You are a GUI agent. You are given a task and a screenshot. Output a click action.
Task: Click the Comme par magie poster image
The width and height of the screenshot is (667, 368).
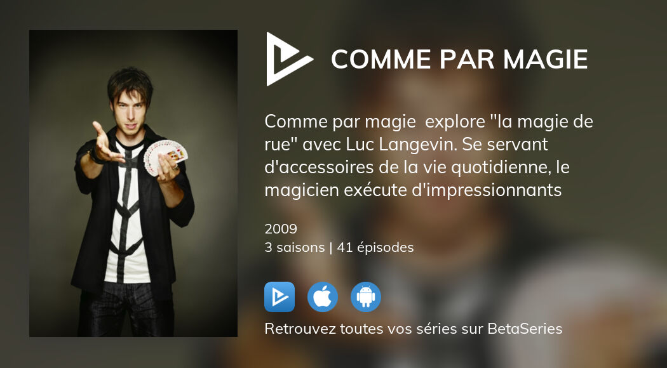pyautogui.click(x=133, y=183)
